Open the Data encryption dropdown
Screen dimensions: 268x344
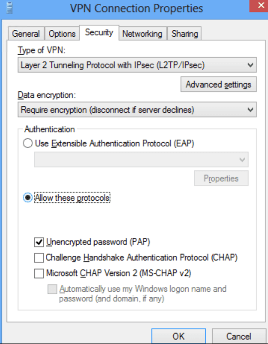(x=137, y=109)
